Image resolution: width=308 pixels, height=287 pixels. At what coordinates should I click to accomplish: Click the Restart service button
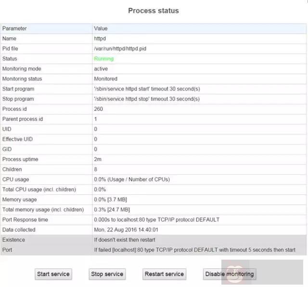164,274
